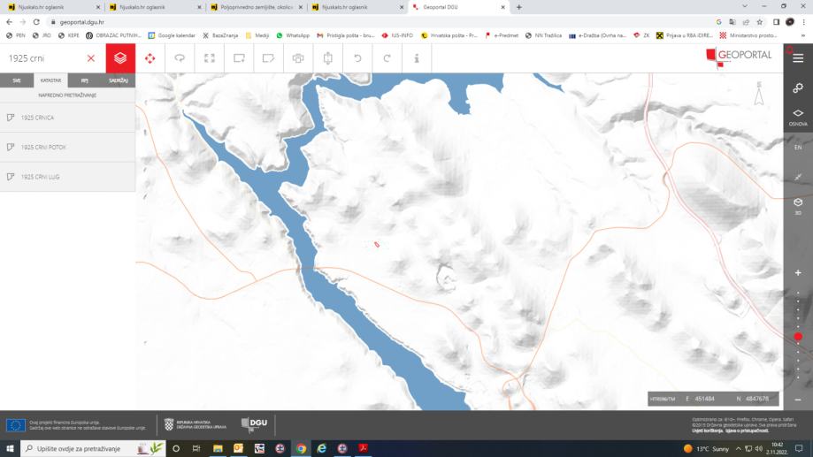The image size is (813, 457).
Task: Redo the next map view
Action: click(387, 58)
